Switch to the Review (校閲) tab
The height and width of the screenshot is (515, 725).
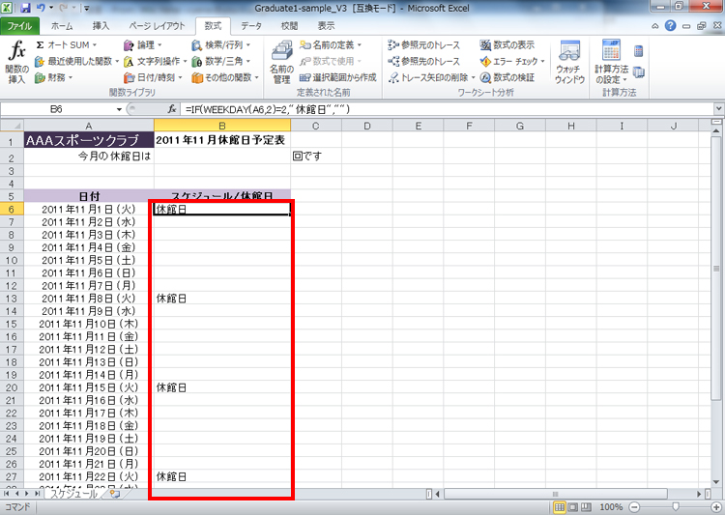pyautogui.click(x=289, y=26)
